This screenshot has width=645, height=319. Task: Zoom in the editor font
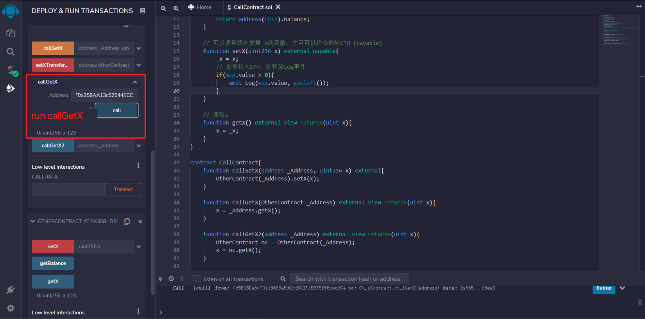pos(176,8)
